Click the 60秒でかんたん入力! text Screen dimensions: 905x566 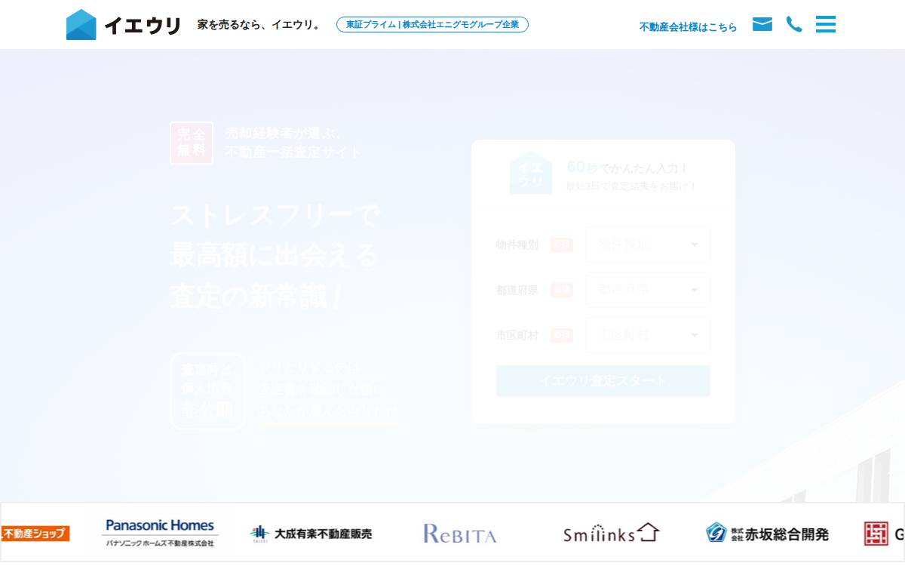[x=627, y=168]
